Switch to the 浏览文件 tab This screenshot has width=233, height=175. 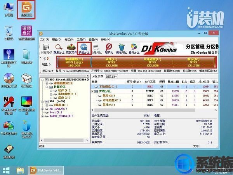click(x=111, y=77)
